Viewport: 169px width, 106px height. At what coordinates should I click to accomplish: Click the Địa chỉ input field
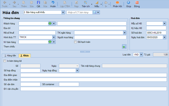click(73, 28)
